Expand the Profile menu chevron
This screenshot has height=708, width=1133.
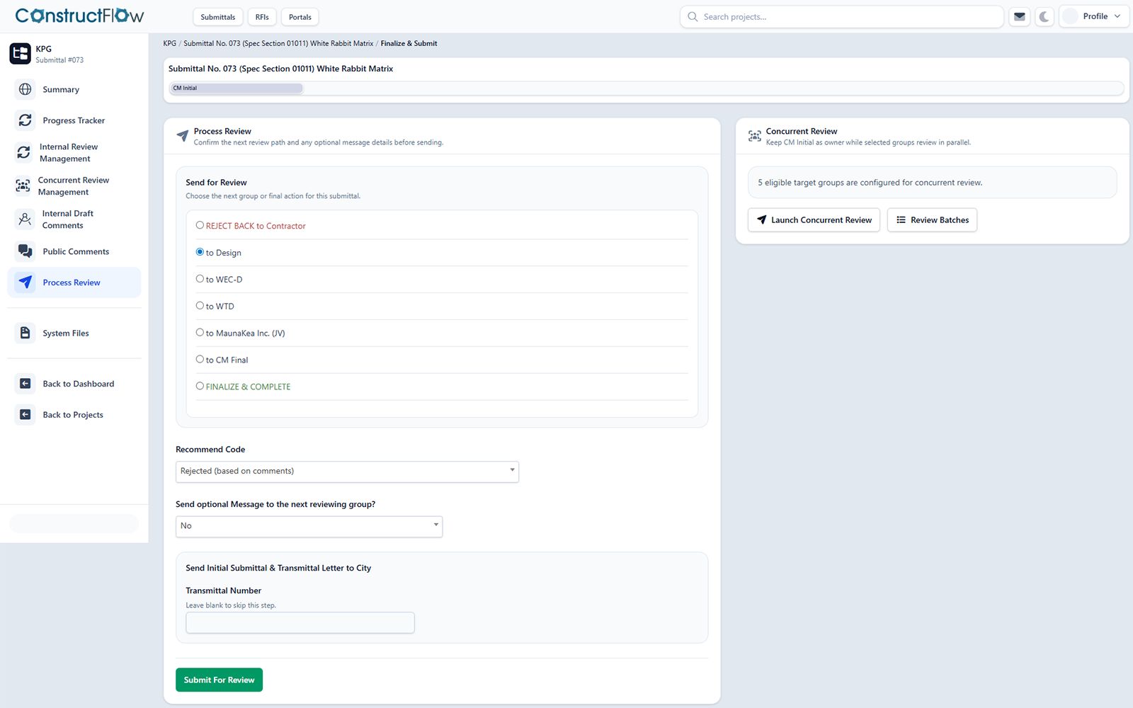coord(1117,16)
